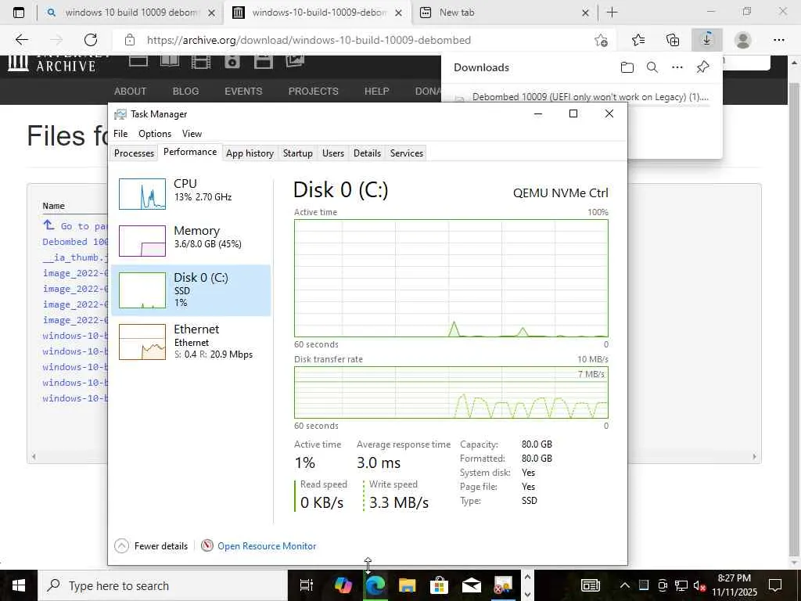The image size is (801, 601).
Task: Open File Explorer from the taskbar
Action: 407,585
